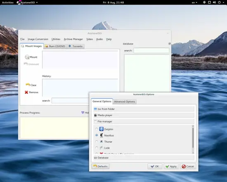This screenshot has height=182, width=227.
Task: Cancel the Options dialog
Action: pyautogui.click(x=188, y=166)
